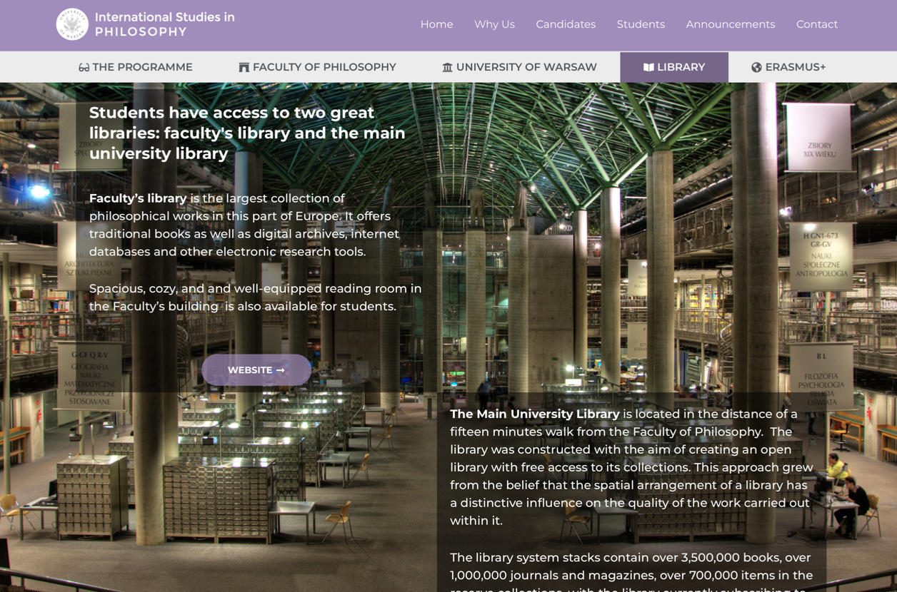Click the bold "Faculty's library" text
The image size is (897, 592).
[x=138, y=198]
